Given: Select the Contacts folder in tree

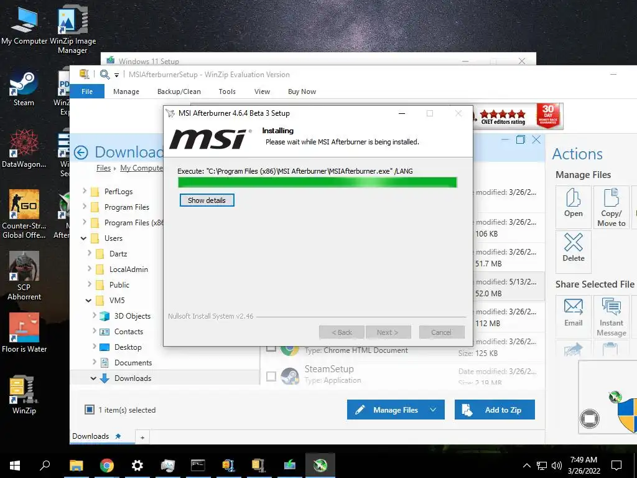Looking at the screenshot, I should point(128,331).
